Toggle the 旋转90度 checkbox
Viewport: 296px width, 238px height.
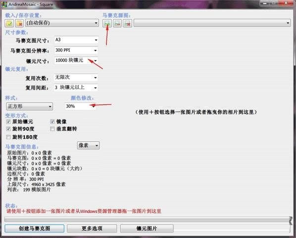[x=8, y=129]
